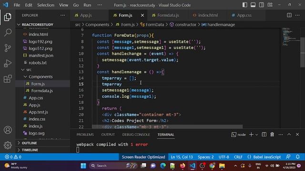Select Formdata.js in the explorer tree
This screenshot has width=305, height=171.
click(42, 91)
